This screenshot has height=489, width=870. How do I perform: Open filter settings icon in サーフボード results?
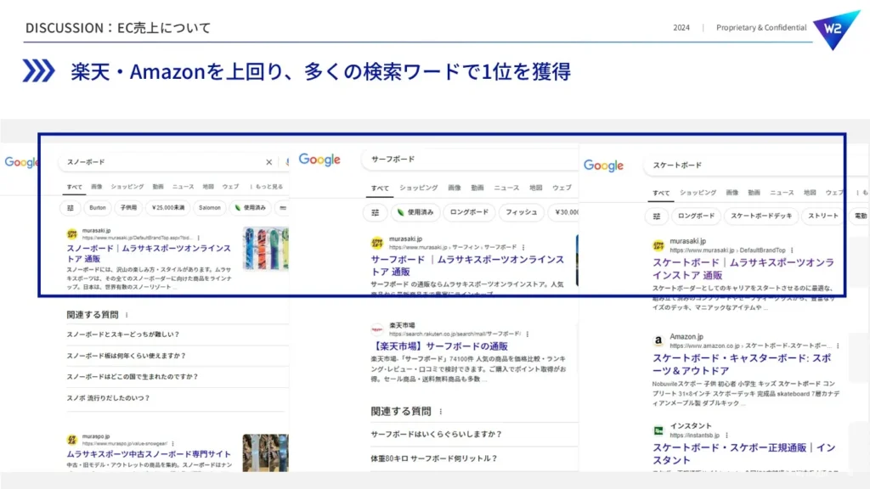click(376, 212)
